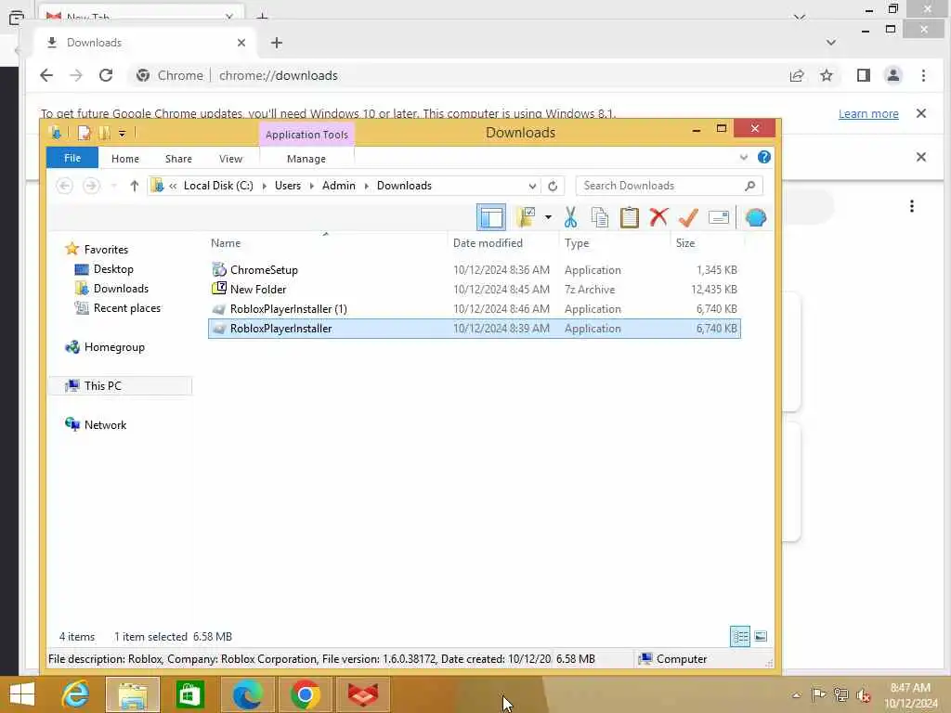951x713 pixels.
Task: Open a new Chrome tab with plus
Action: [277, 43]
